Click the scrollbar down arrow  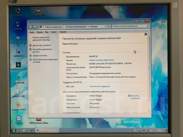(x=149, y=112)
